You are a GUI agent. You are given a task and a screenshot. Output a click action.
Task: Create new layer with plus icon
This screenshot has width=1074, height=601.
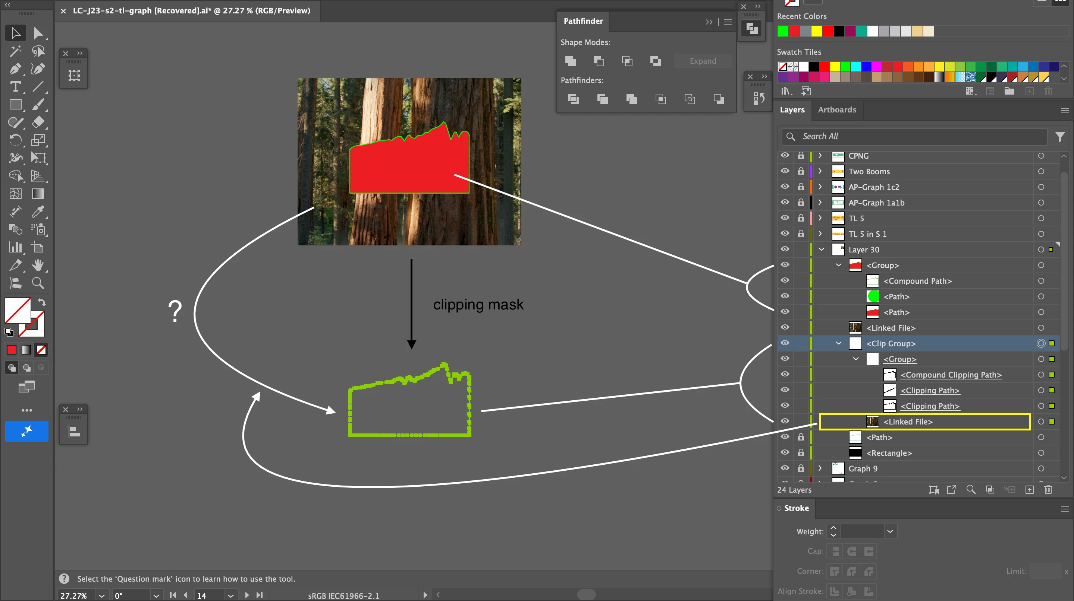pos(1029,489)
